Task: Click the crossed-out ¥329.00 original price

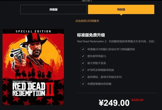Action: [x=137, y=100]
